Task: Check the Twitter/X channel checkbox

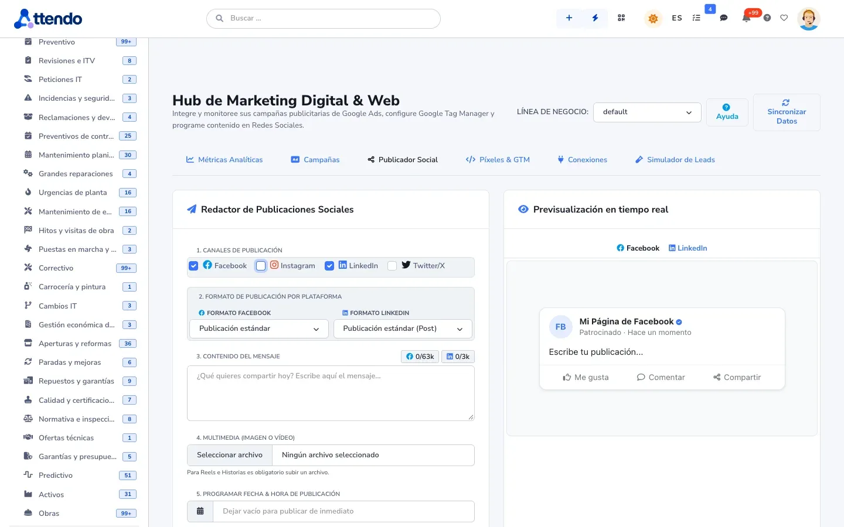Action: point(392,266)
